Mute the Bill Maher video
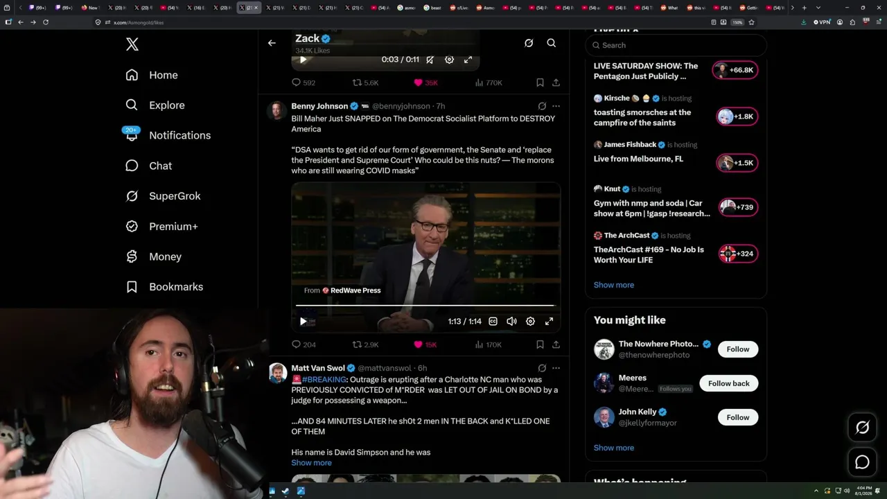Image resolution: width=887 pixels, height=499 pixels. click(x=511, y=321)
